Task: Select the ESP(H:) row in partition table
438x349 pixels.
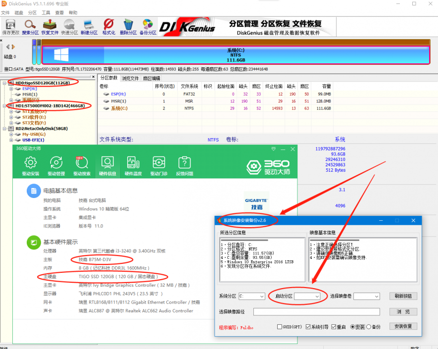Action: click(x=215, y=94)
